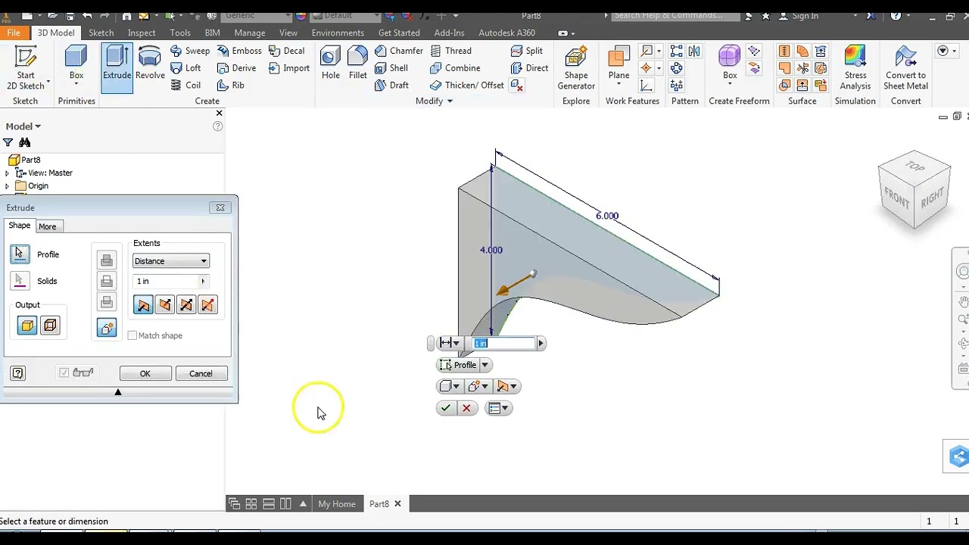Viewport: 969px width, 545px height.
Task: Click the Direct edit tool
Action: (x=529, y=68)
